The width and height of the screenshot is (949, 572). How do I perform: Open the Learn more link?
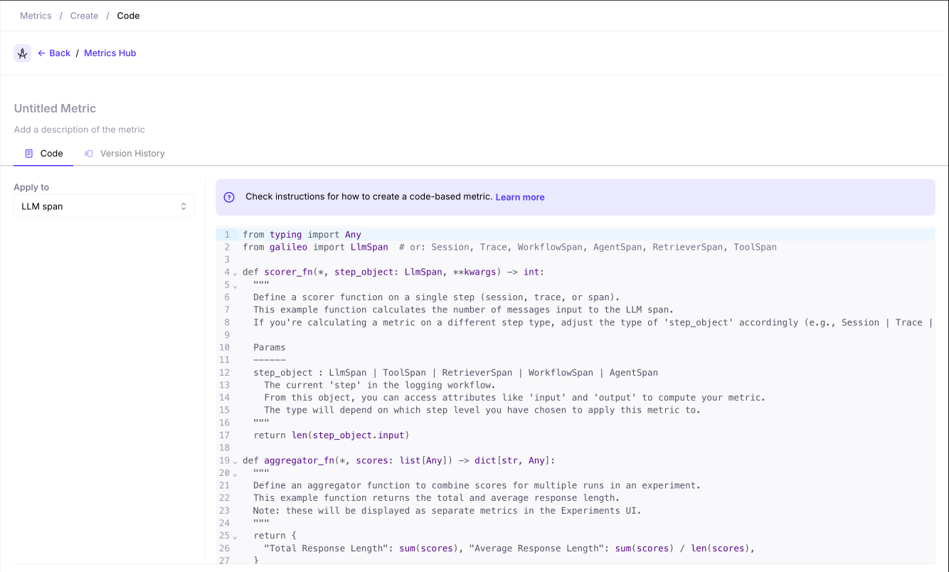click(519, 196)
